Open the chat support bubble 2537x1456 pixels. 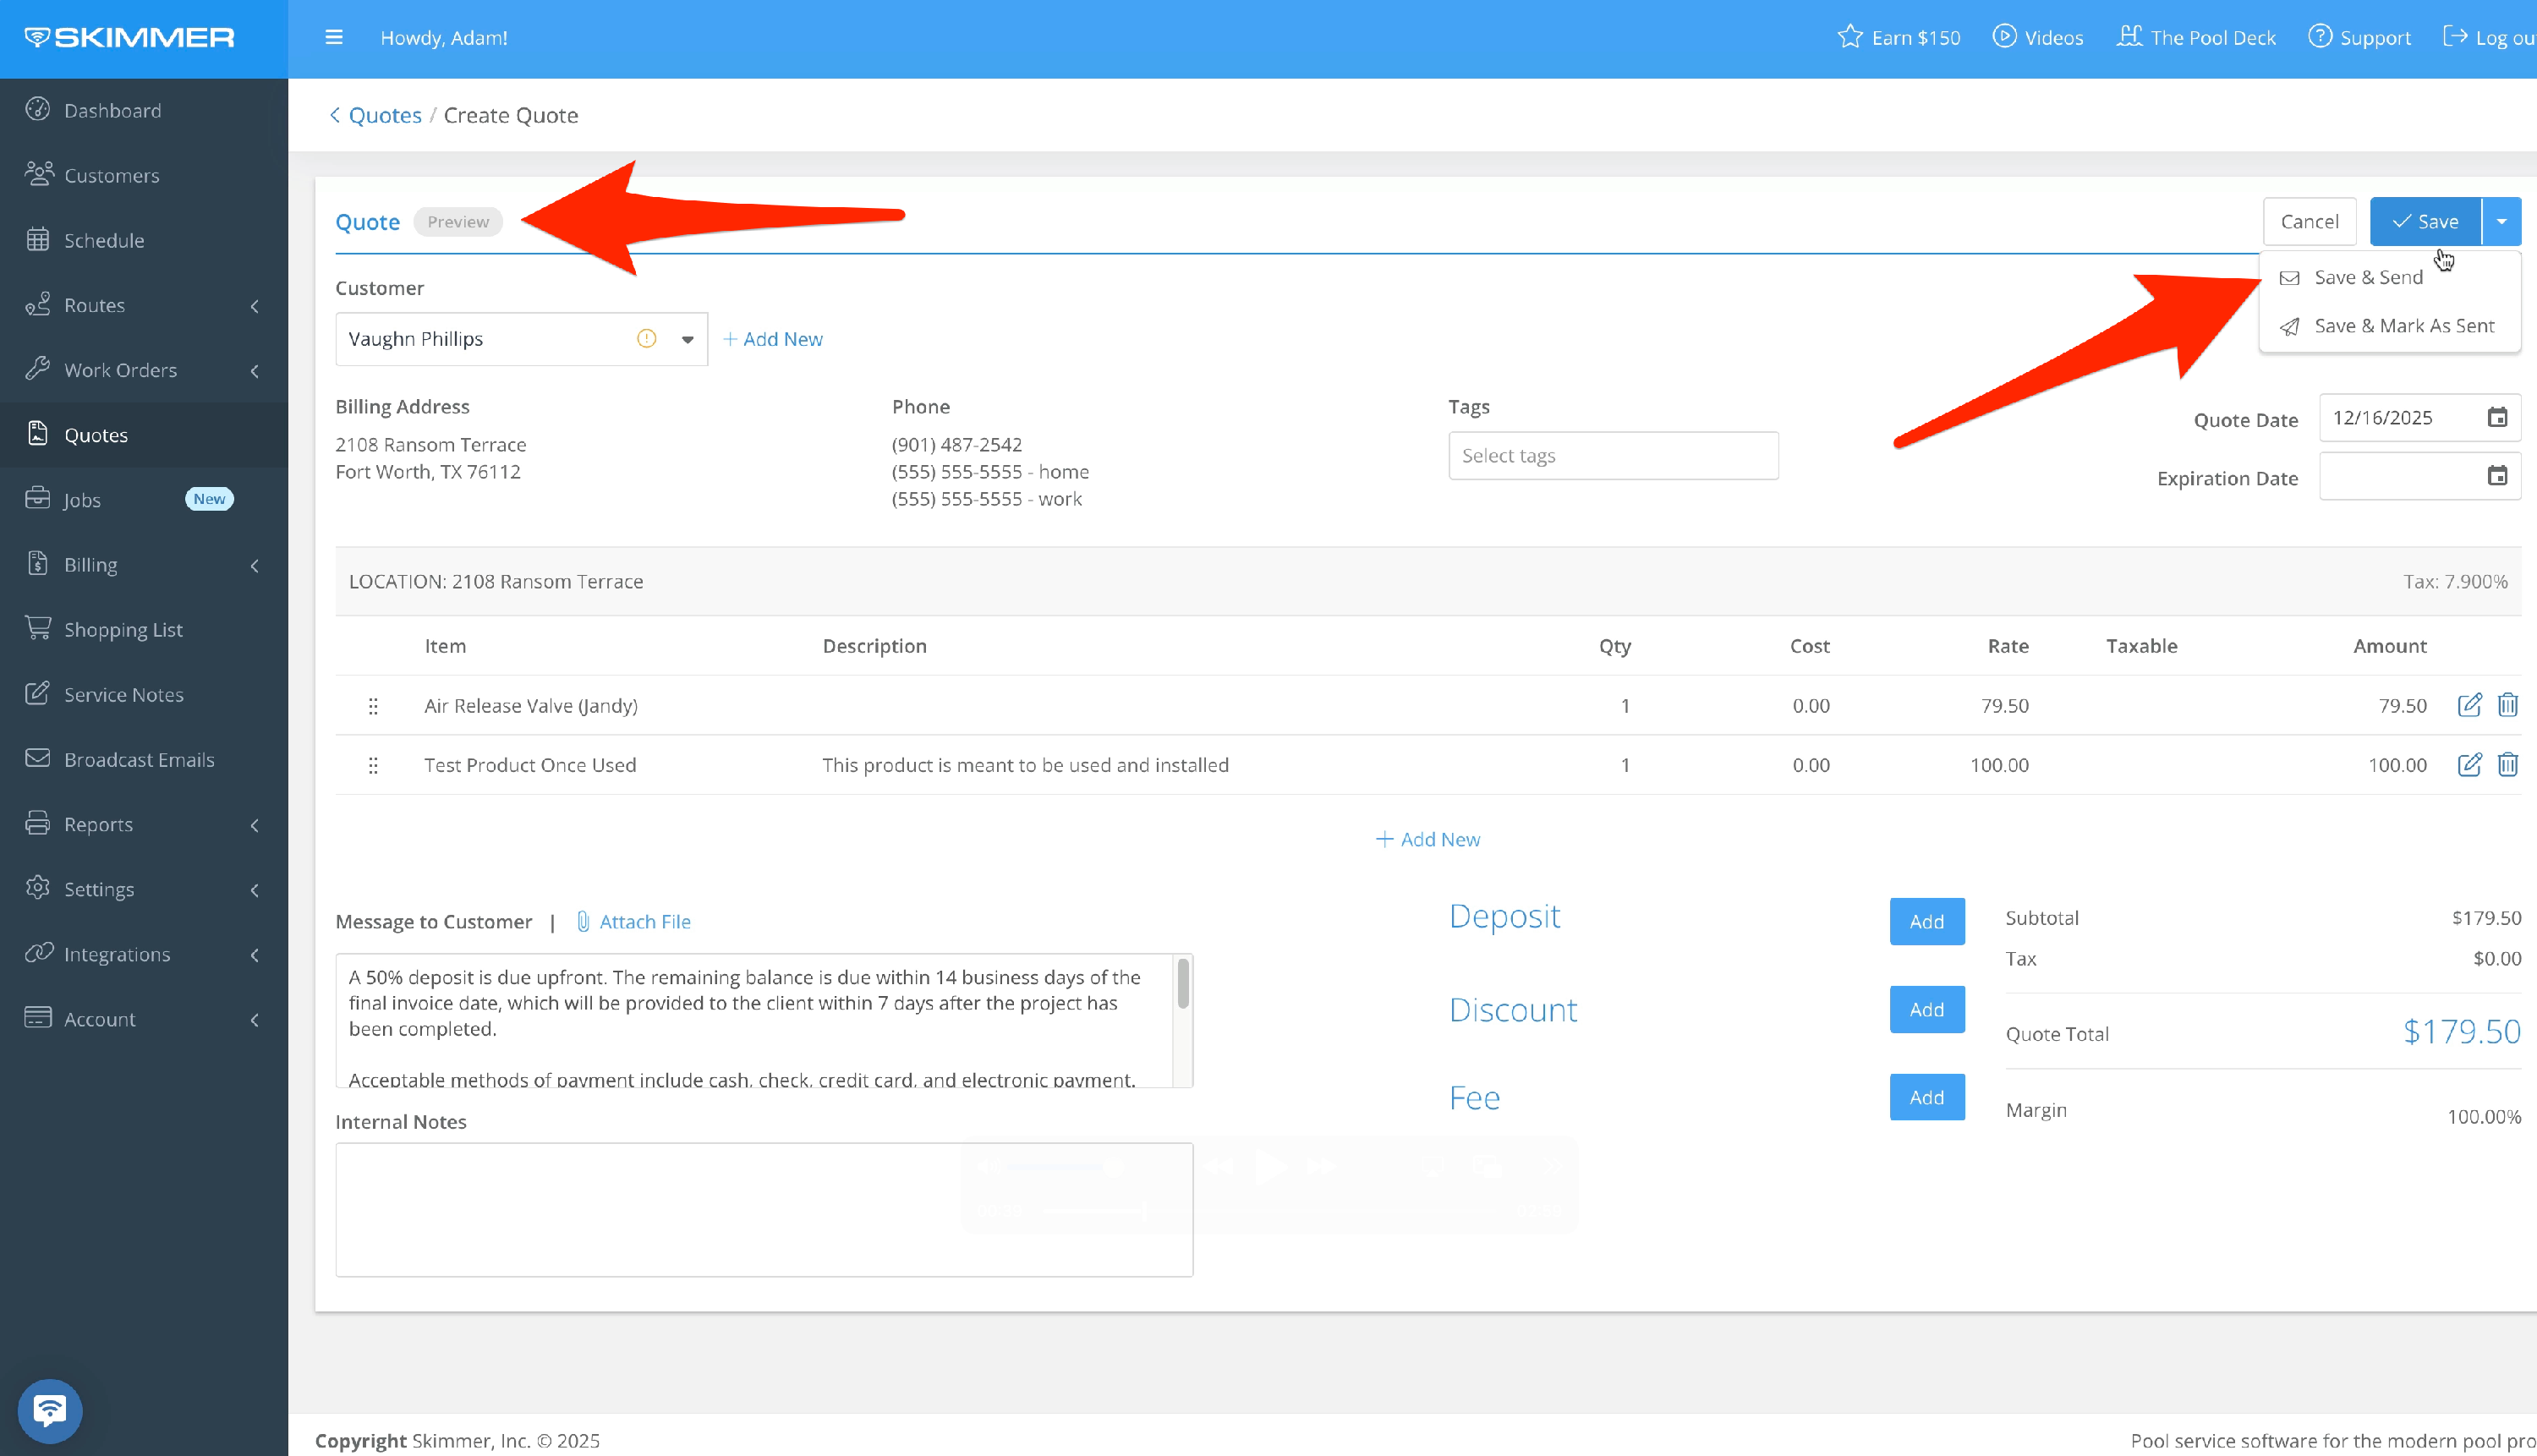(x=49, y=1410)
